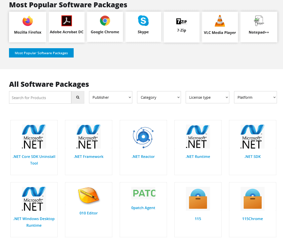The height and width of the screenshot is (240, 283).
Task: Open the .NET Reactor link
Action: (x=143, y=157)
